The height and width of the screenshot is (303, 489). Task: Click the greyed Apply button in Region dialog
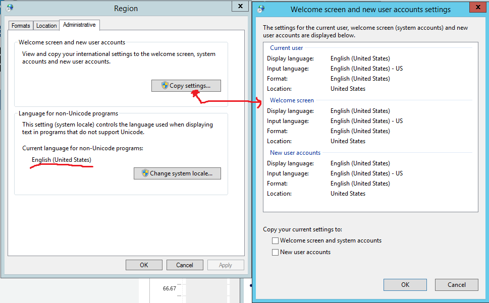coord(226,265)
